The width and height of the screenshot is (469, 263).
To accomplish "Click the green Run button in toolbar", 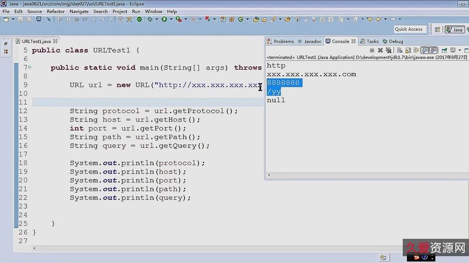I will 164,19.
